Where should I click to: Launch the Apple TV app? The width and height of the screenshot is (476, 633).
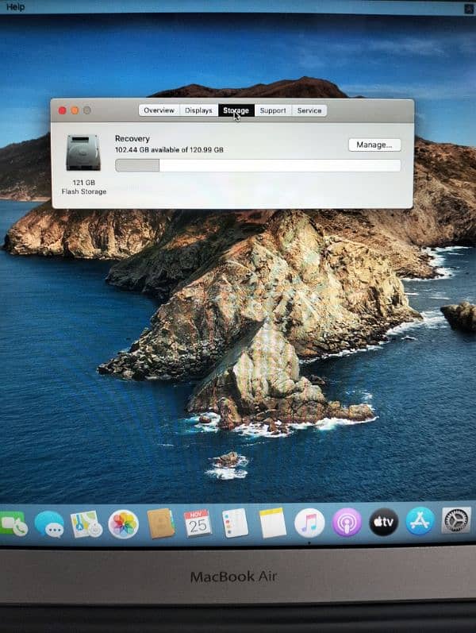(x=383, y=522)
